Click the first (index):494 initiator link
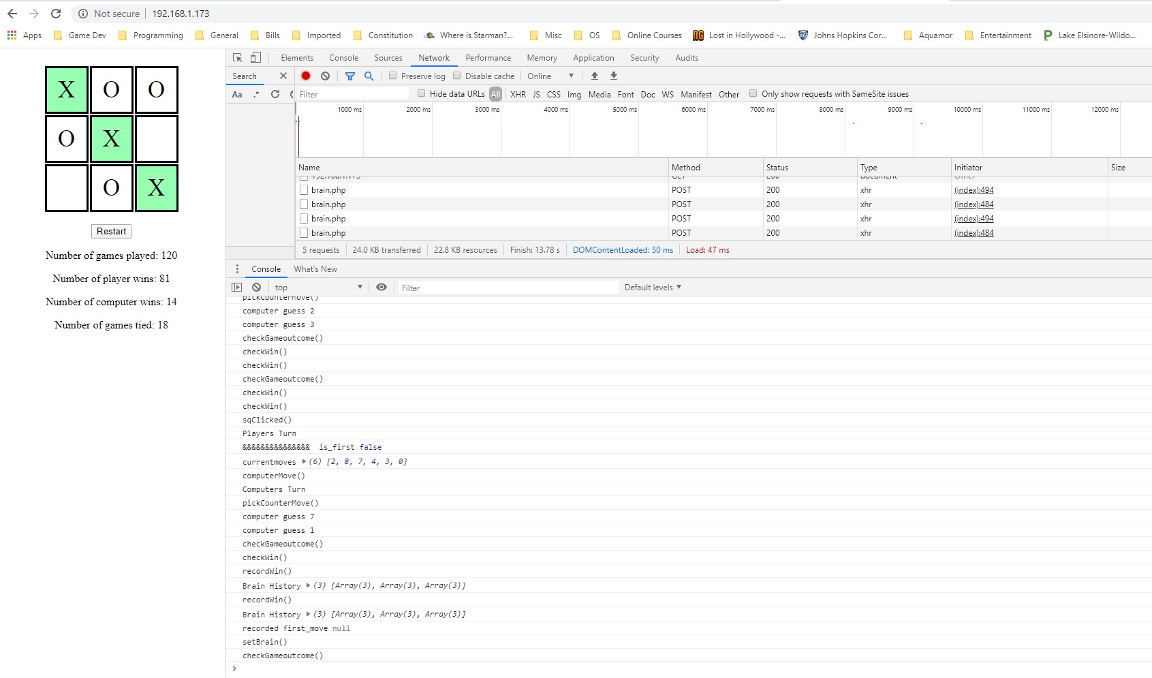This screenshot has width=1152, height=678. [x=974, y=190]
